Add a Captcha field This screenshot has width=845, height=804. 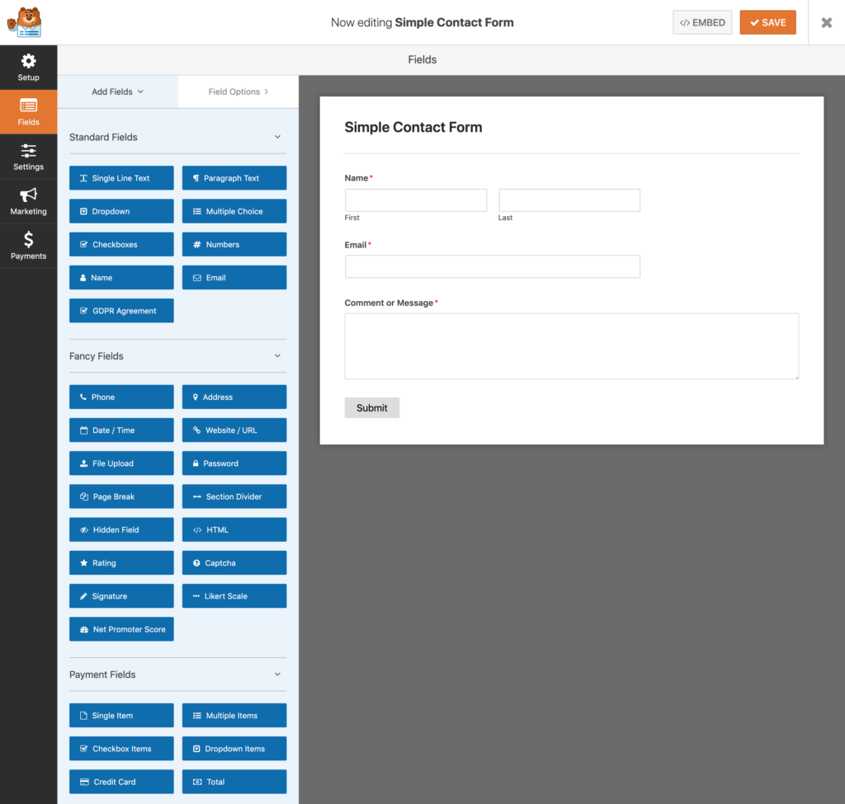coord(234,562)
